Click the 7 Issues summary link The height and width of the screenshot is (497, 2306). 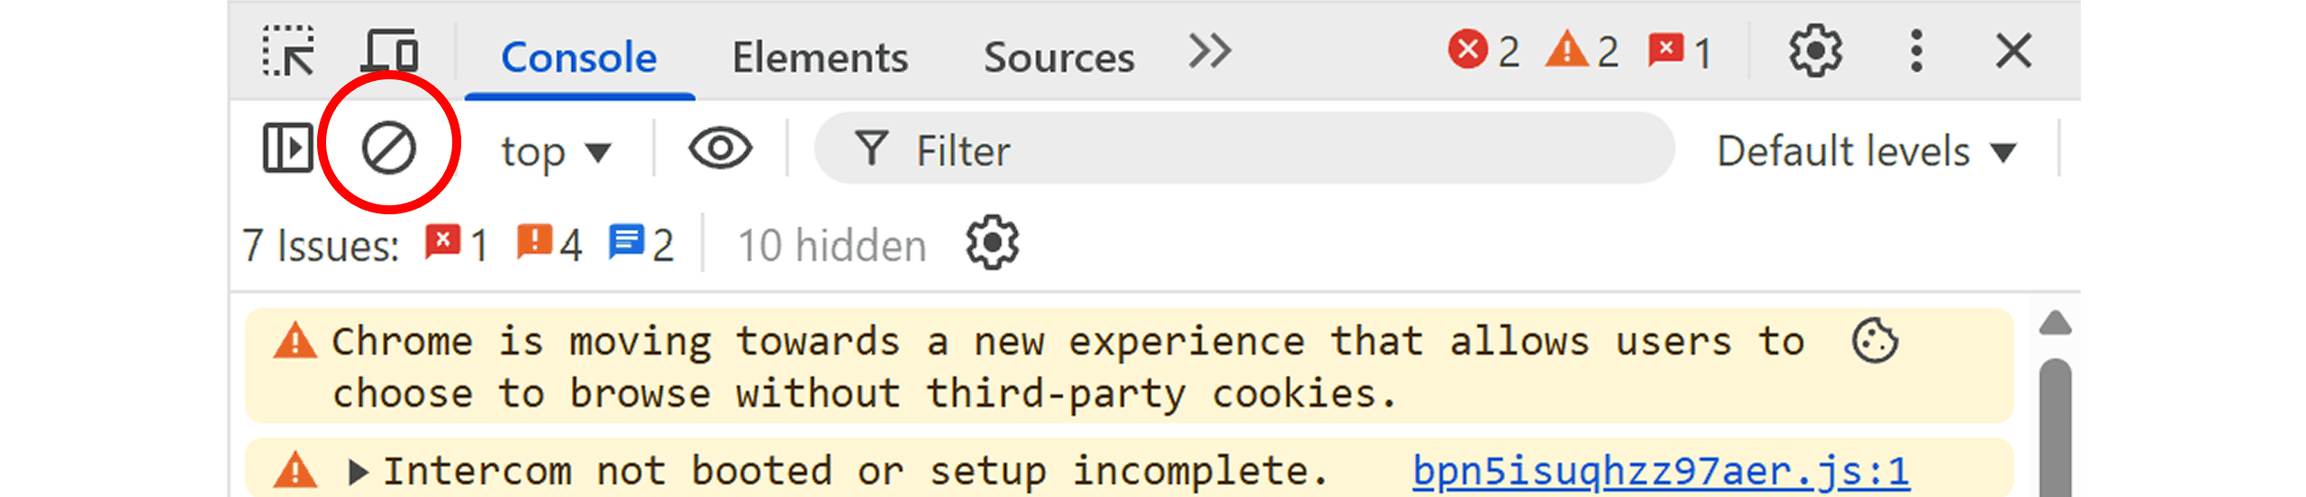click(458, 245)
